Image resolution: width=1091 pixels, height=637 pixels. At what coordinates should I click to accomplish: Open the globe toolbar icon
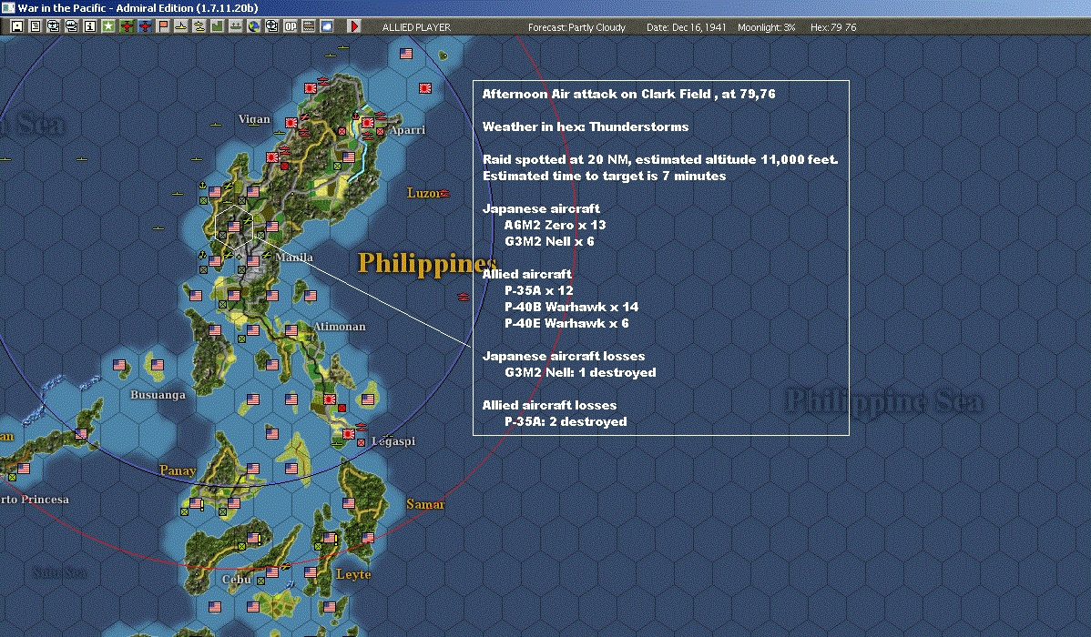(x=254, y=26)
